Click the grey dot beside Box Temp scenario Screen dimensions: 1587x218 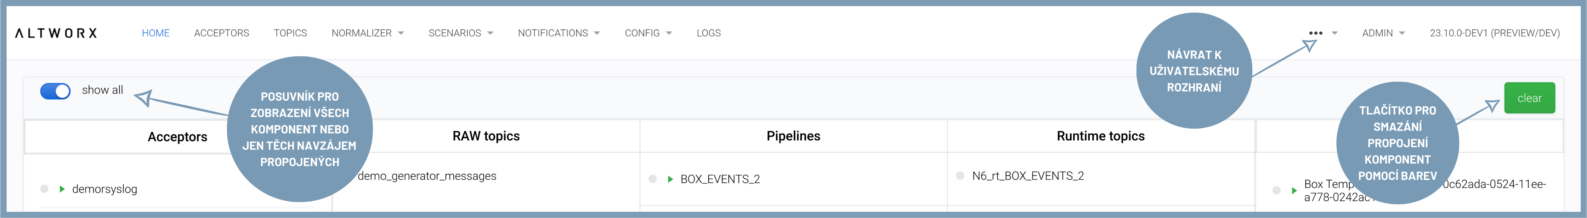pos(1277,190)
